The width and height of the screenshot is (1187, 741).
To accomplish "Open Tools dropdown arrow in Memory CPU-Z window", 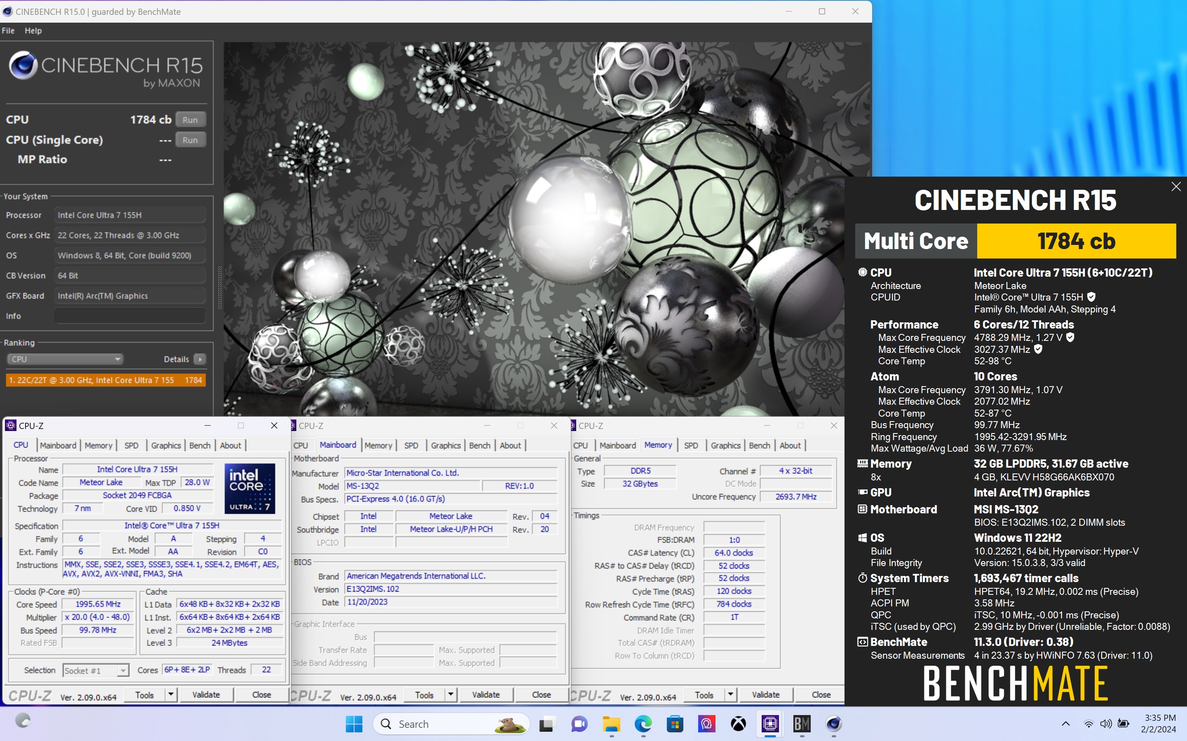I will [730, 694].
